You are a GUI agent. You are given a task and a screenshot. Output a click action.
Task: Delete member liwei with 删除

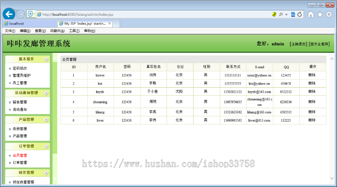point(312,120)
